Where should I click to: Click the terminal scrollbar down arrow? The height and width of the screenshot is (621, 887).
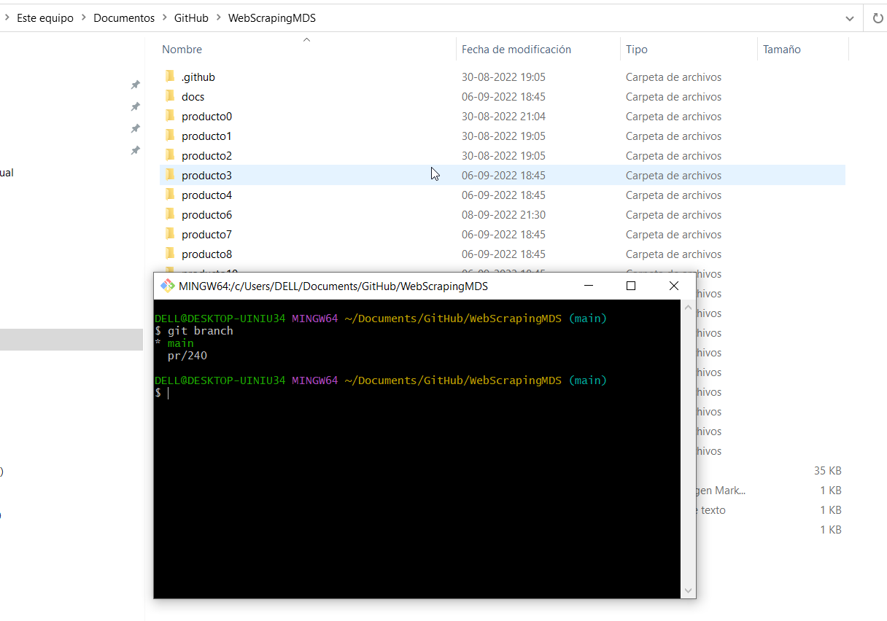coord(687,590)
